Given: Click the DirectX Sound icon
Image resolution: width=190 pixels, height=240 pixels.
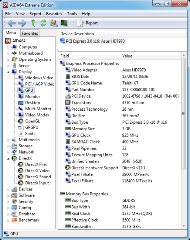Looking at the screenshot, I should [x=21, y=177].
